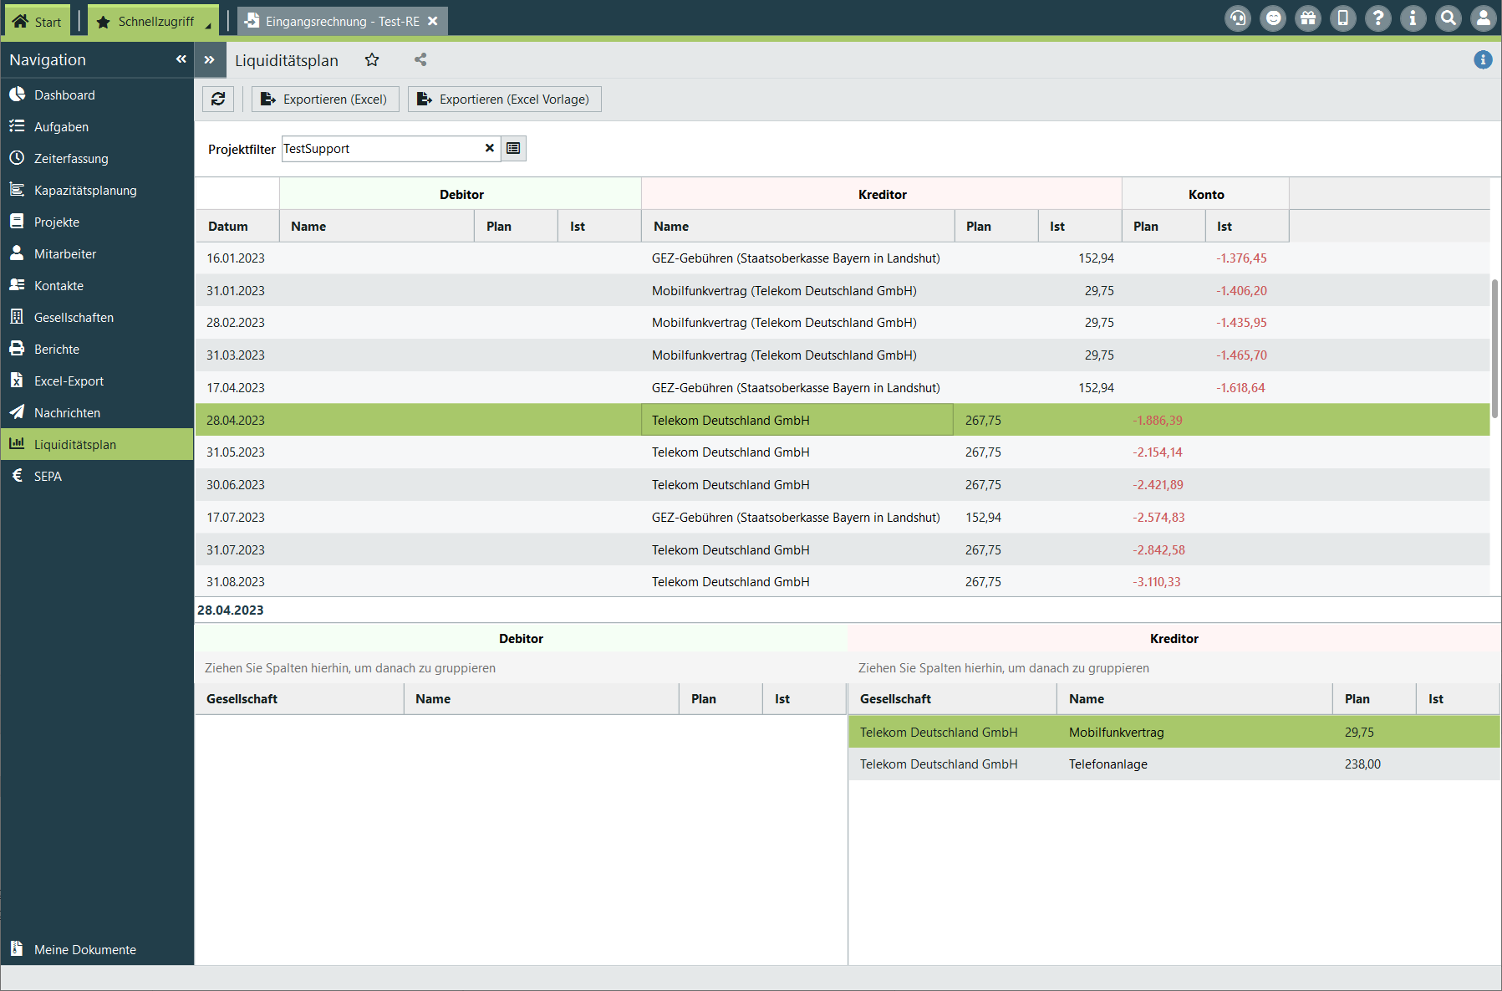The image size is (1502, 991).
Task: Open SEPA in the navigation menu
Action: [48, 477]
